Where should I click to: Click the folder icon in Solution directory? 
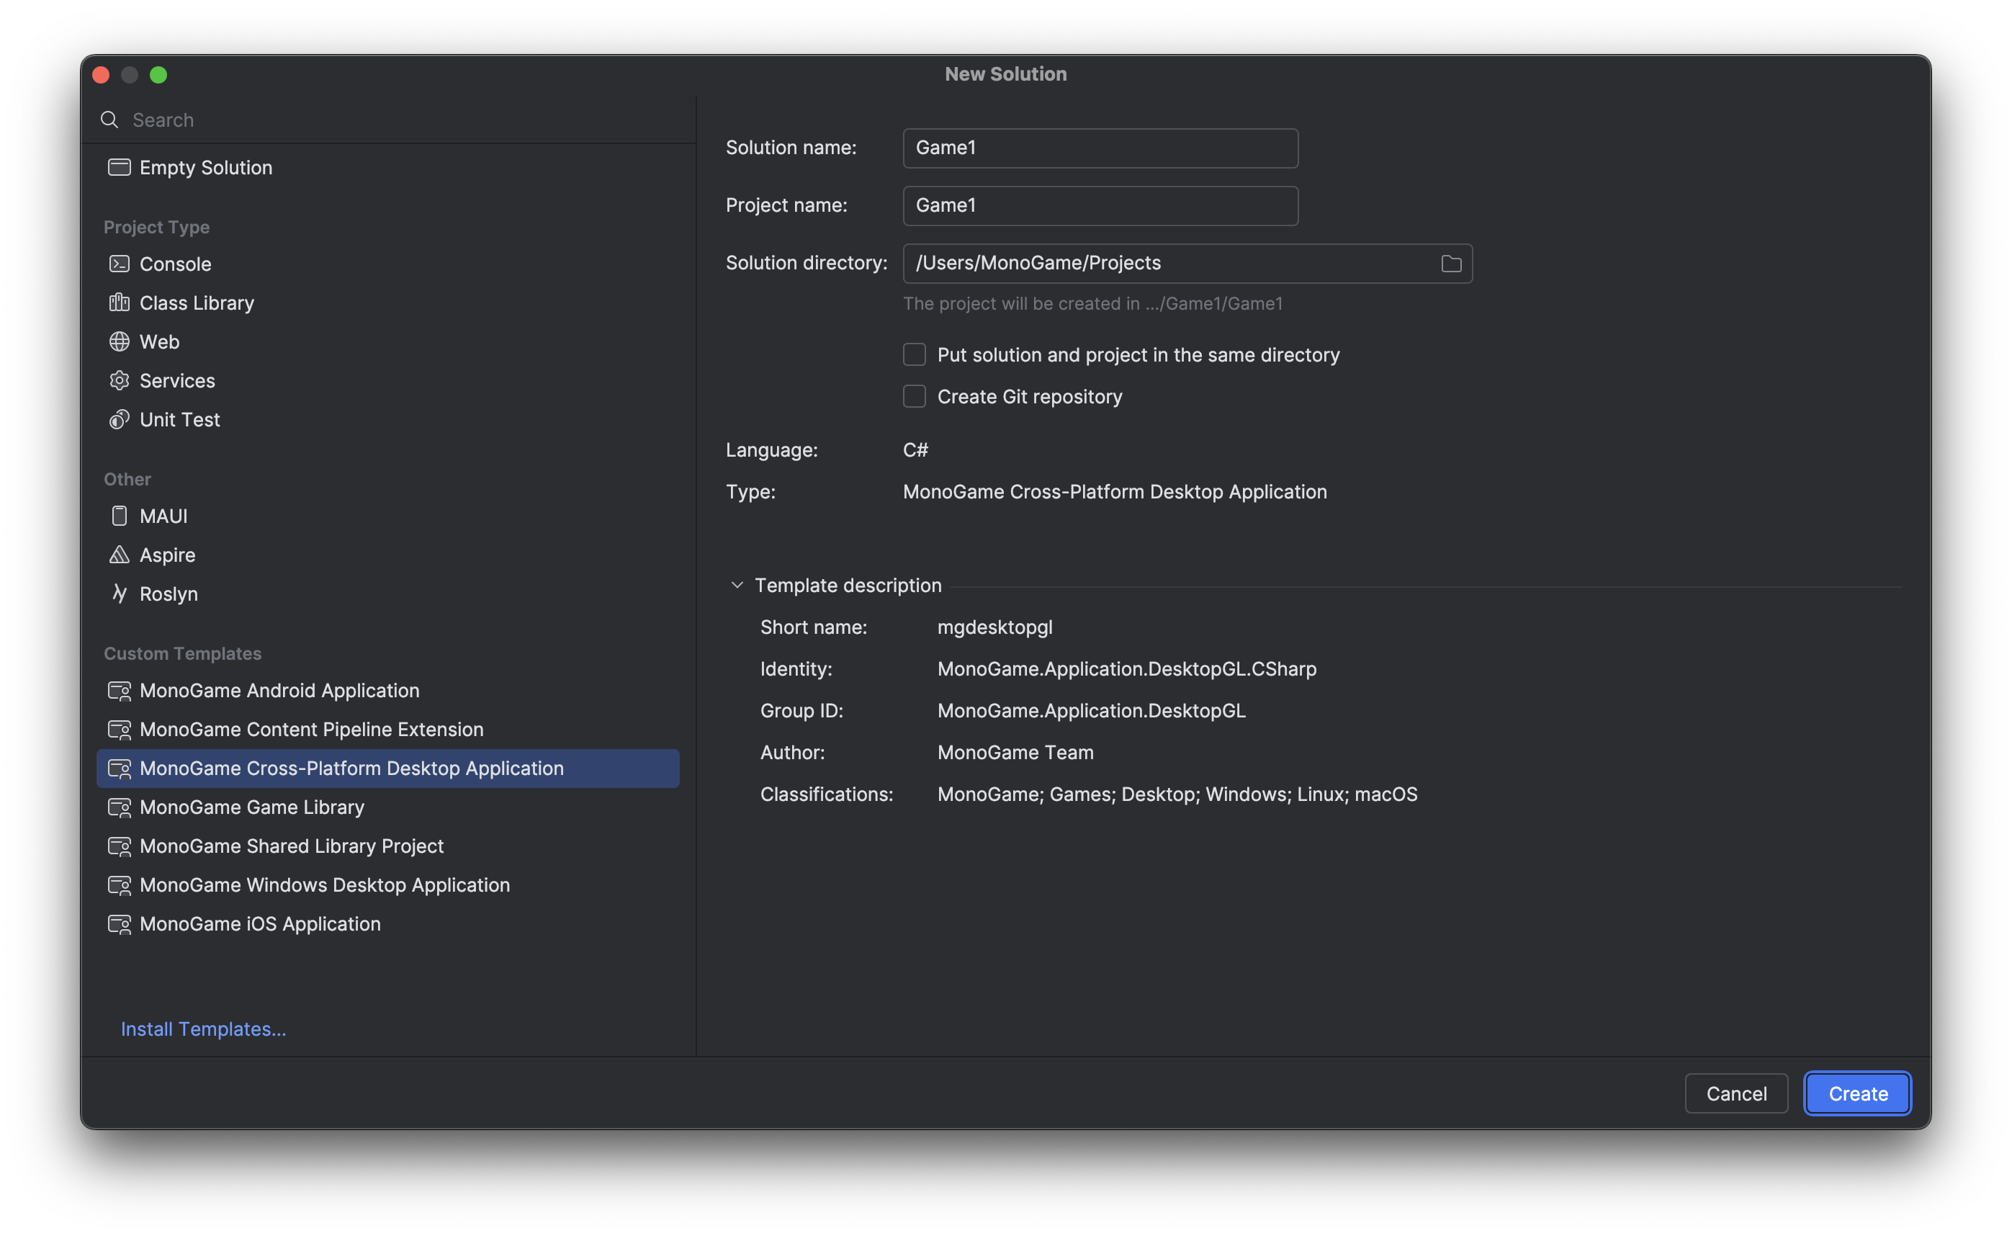(x=1452, y=261)
